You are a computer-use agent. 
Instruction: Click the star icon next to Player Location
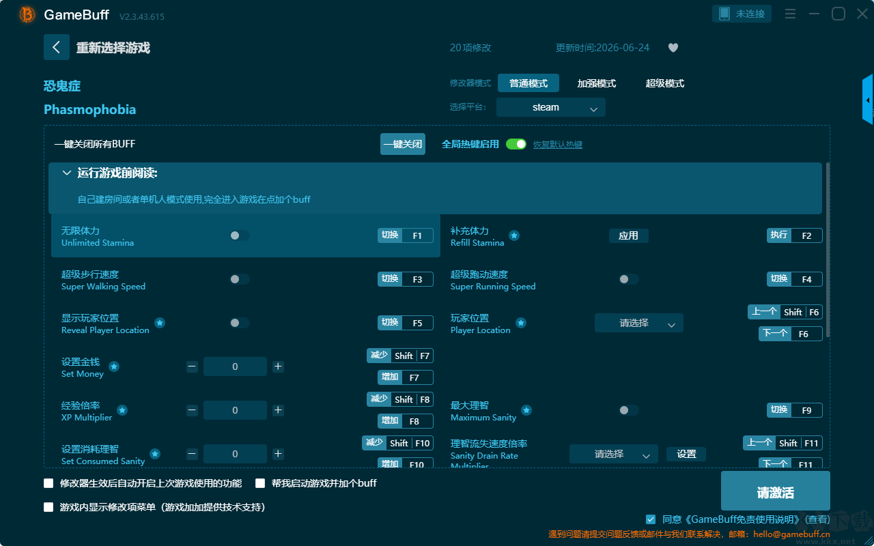pyautogui.click(x=520, y=323)
